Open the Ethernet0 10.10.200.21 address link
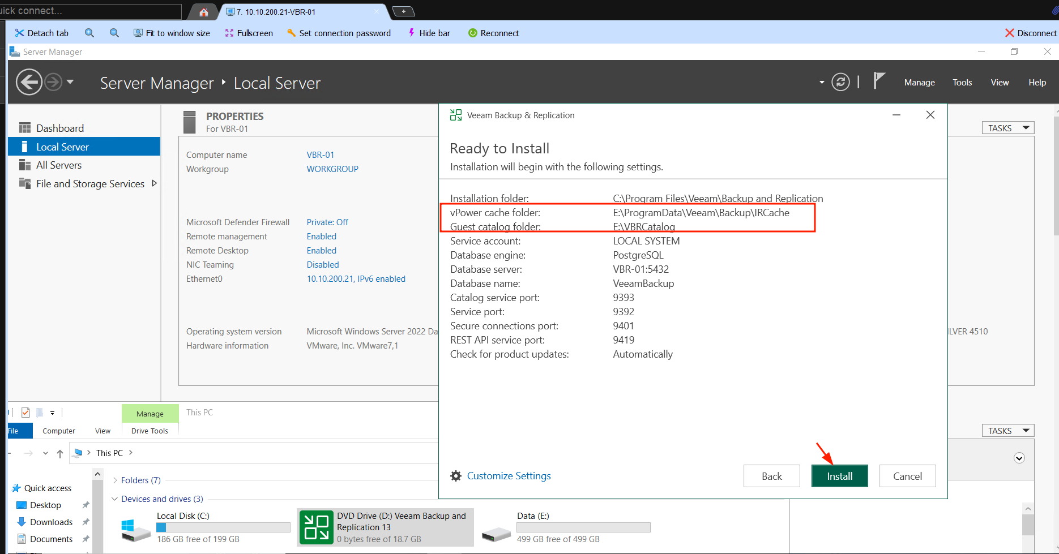Viewport: 1059px width, 554px height. (356, 279)
